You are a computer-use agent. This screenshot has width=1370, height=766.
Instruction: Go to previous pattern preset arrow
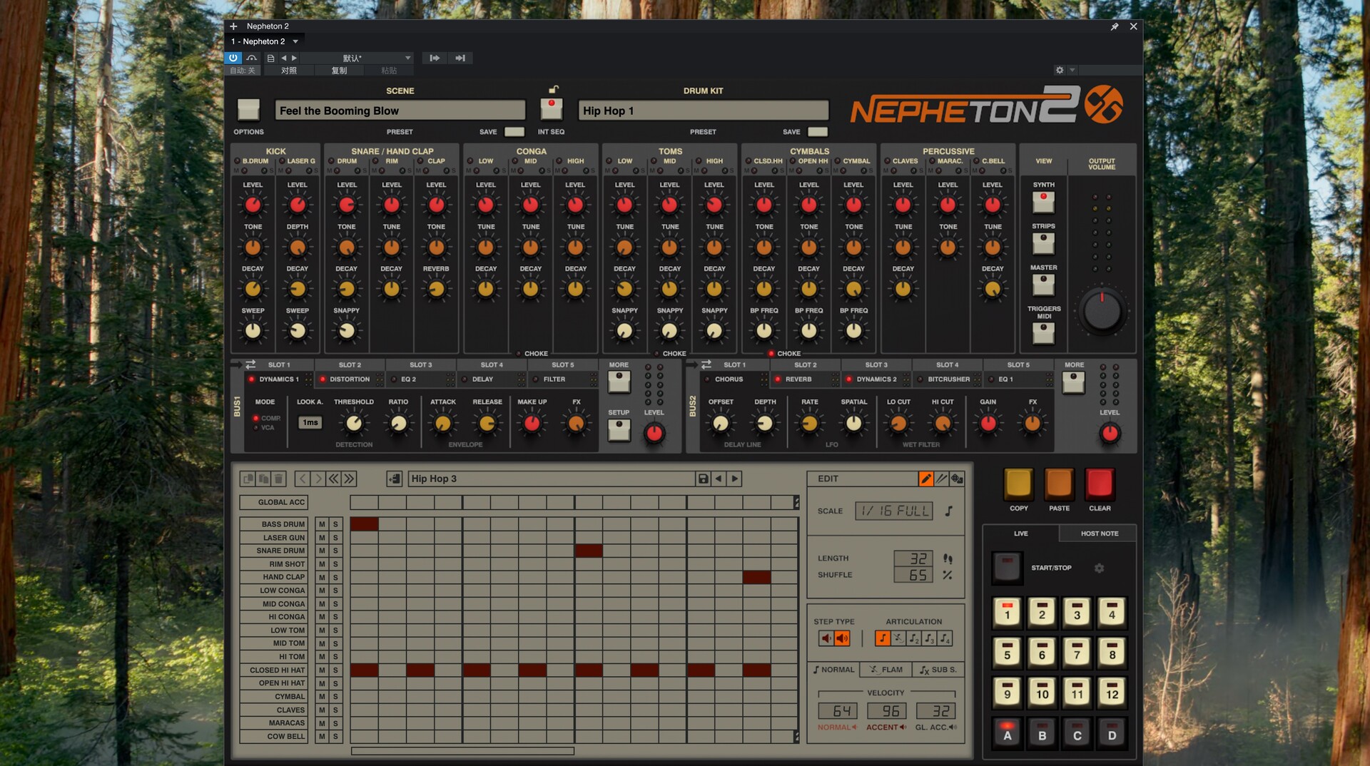tap(719, 479)
